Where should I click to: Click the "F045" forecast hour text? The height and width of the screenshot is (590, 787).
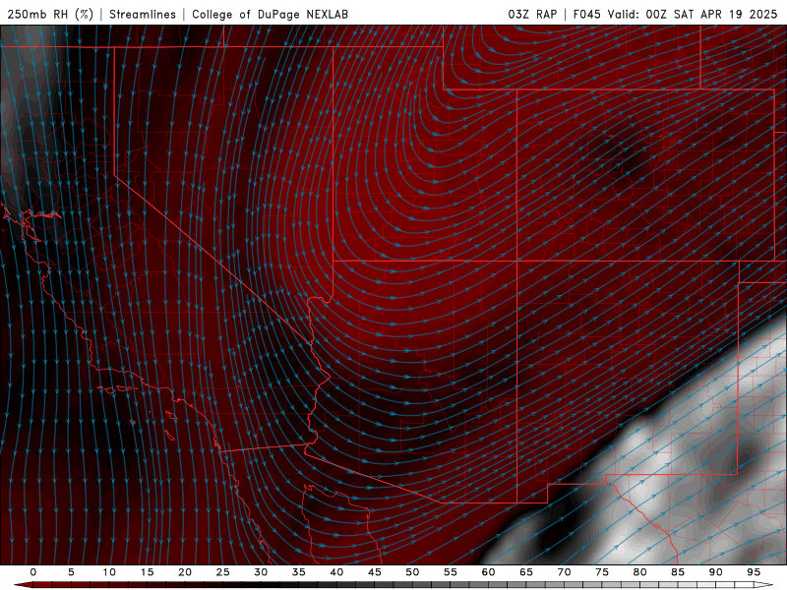(586, 14)
